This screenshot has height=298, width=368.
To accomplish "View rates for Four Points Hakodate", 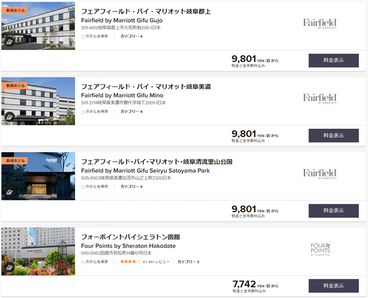I will click(334, 286).
